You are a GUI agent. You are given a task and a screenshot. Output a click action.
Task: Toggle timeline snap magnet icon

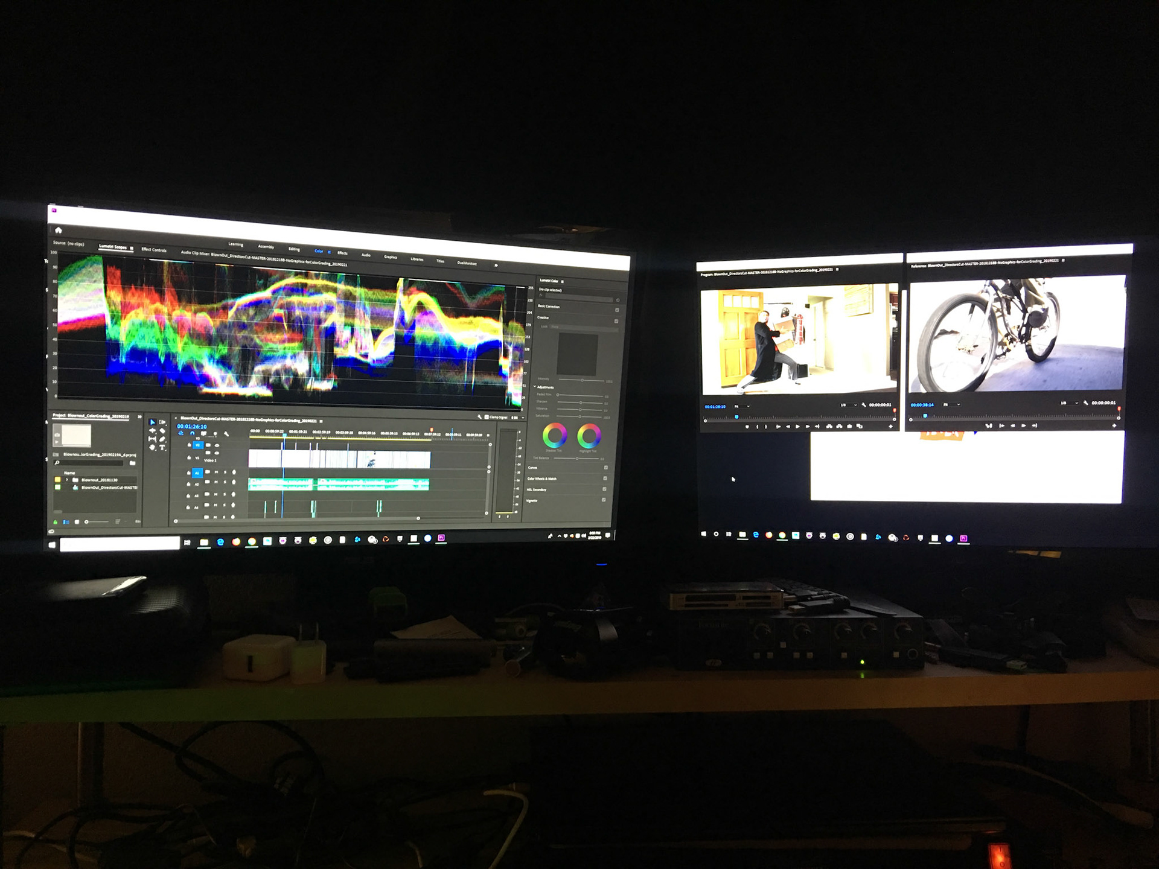click(x=192, y=433)
